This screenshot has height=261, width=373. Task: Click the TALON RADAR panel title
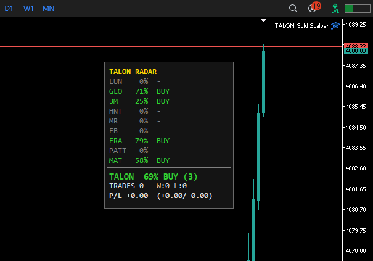pyautogui.click(x=133, y=72)
